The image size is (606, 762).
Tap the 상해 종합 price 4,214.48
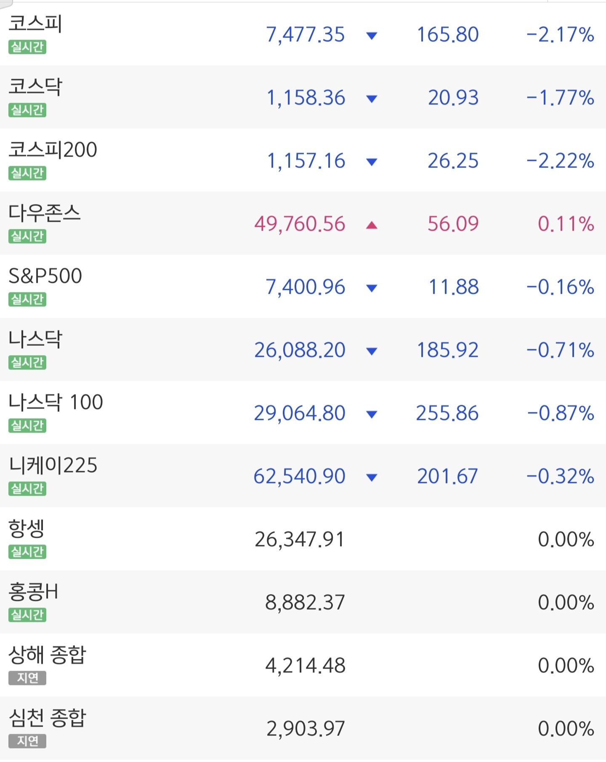pos(306,666)
